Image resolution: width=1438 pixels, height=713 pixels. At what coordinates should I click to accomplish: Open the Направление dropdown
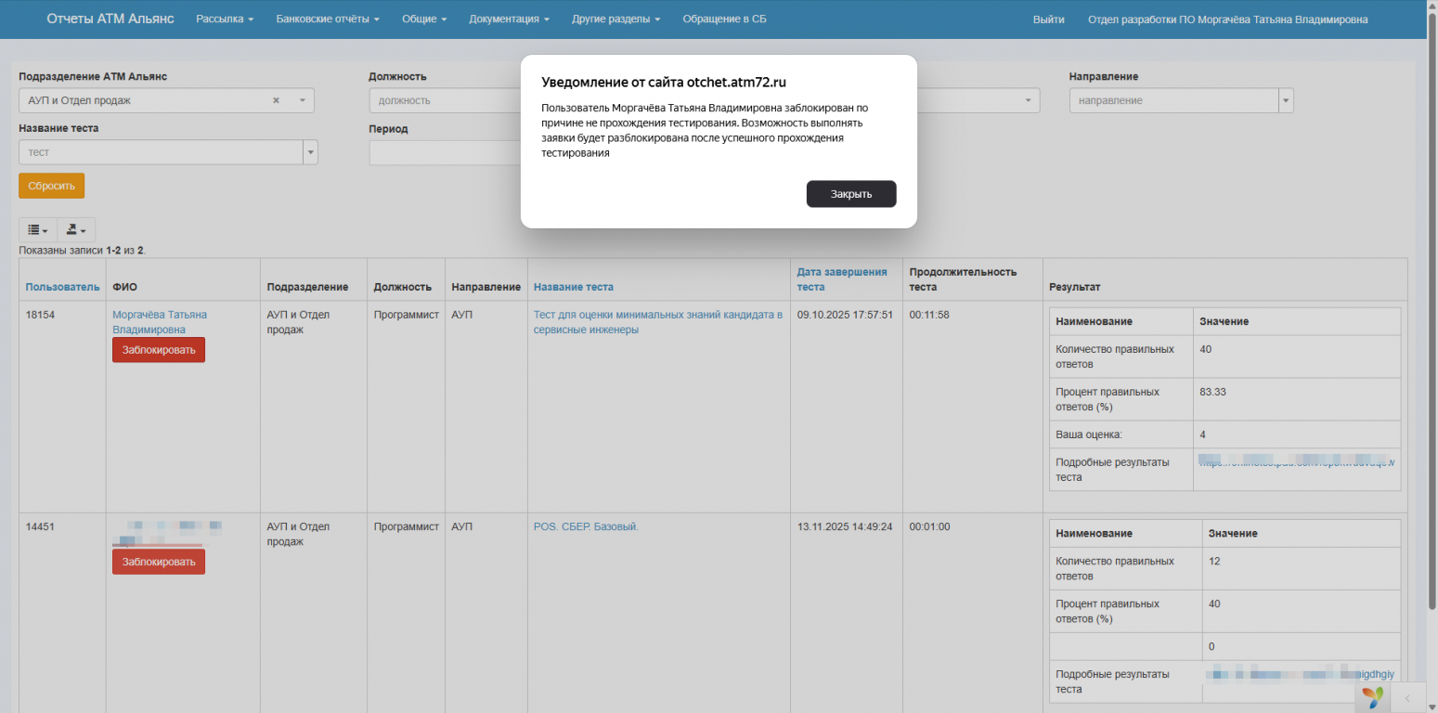1181,100
